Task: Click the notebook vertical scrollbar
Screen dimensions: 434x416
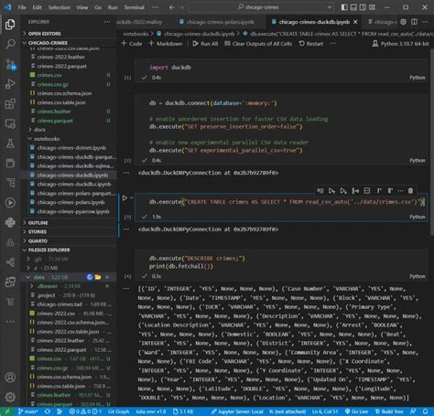Action: coord(431,144)
